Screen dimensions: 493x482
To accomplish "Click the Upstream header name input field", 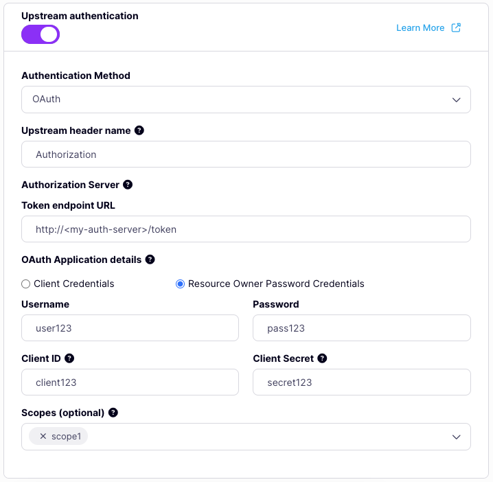I will click(246, 154).
